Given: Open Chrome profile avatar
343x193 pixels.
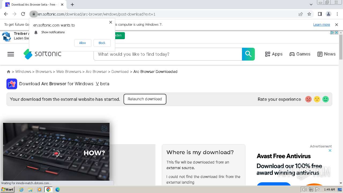Looking at the screenshot, I should 328,14.
